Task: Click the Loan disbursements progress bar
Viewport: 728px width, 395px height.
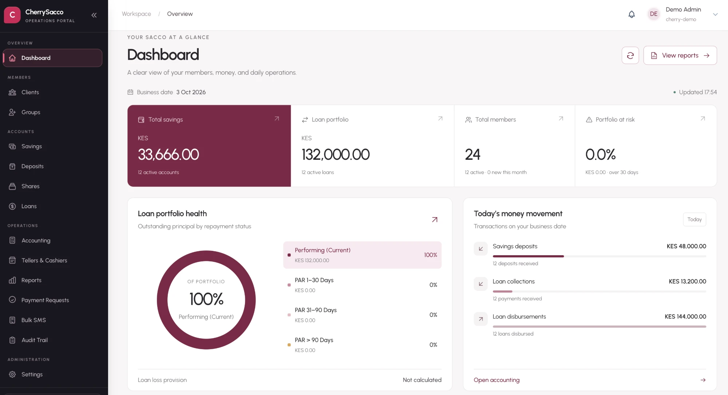Action: pos(599,327)
